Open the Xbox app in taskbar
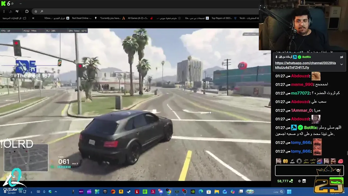This screenshot has width=348, height=196. [x=177, y=192]
